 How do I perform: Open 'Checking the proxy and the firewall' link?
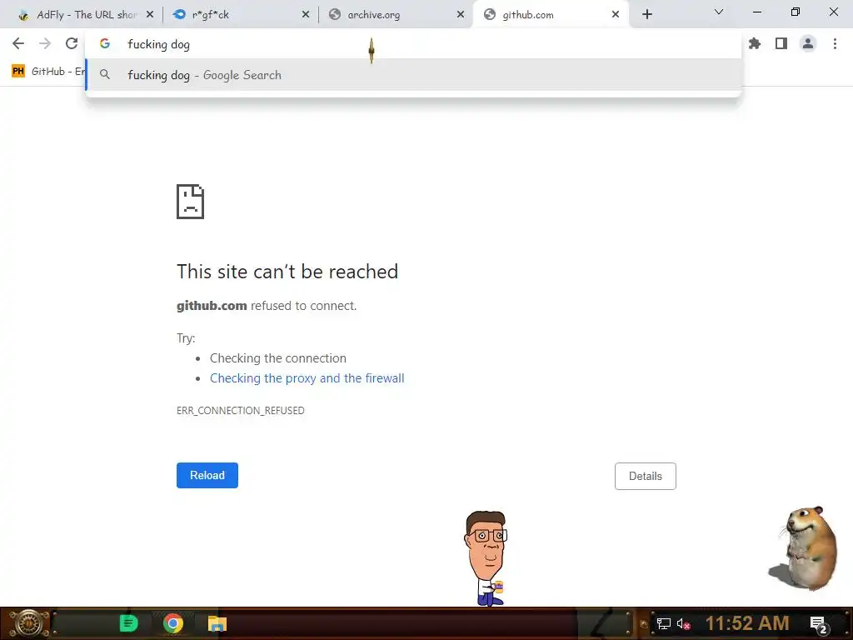[307, 378]
